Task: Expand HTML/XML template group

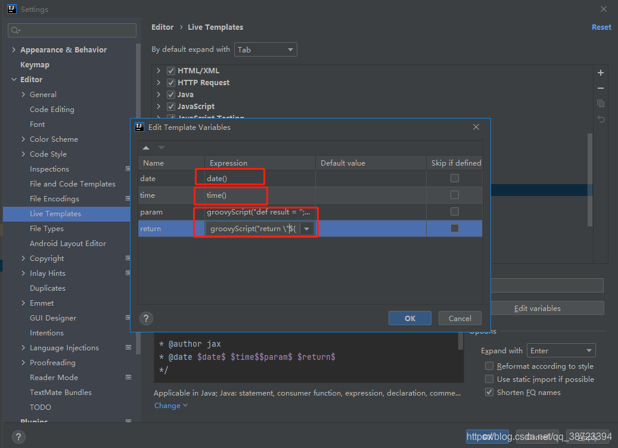Action: [159, 71]
